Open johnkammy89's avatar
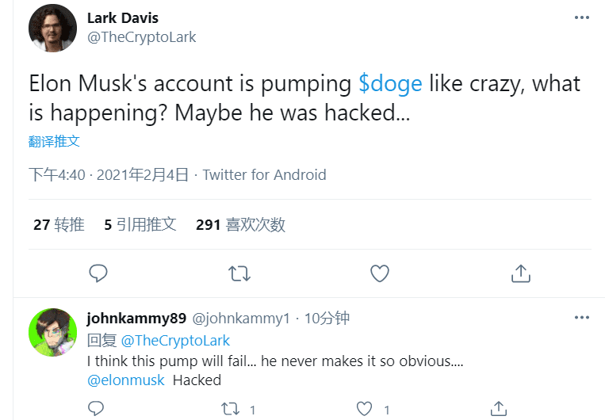The image size is (605, 420). pyautogui.click(x=52, y=332)
